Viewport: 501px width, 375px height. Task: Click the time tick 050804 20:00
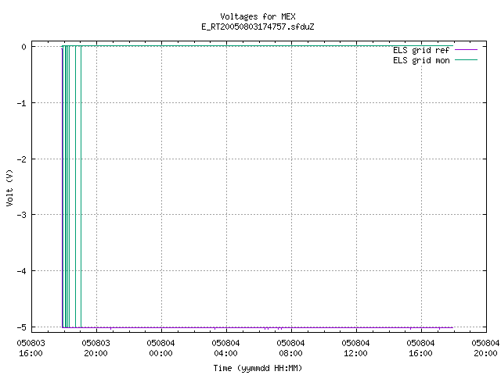click(x=485, y=348)
